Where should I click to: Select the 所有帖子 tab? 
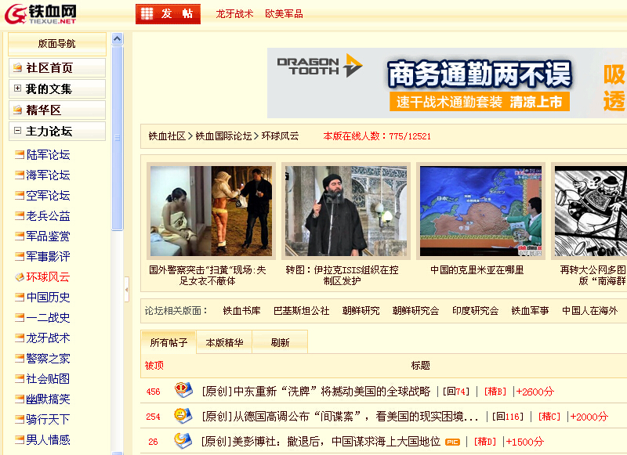[169, 342]
